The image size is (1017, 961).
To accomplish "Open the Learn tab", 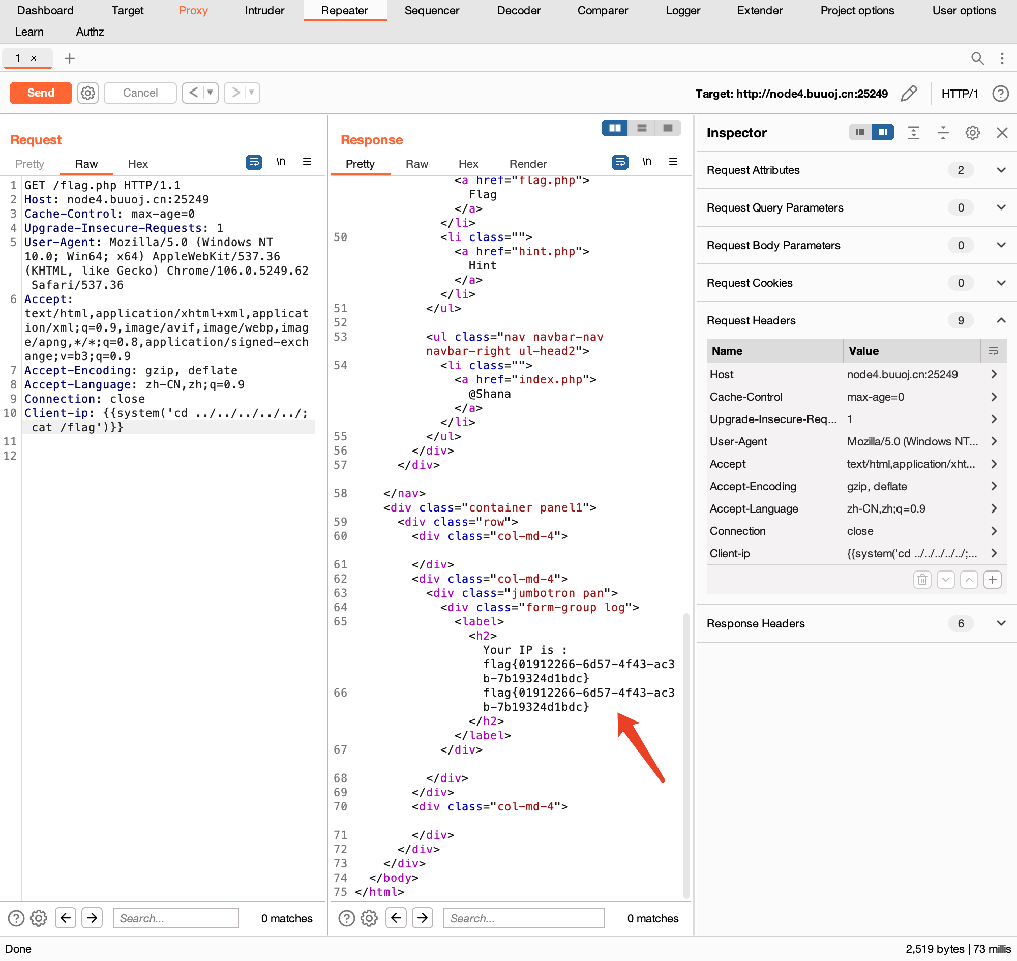I will pyautogui.click(x=29, y=32).
